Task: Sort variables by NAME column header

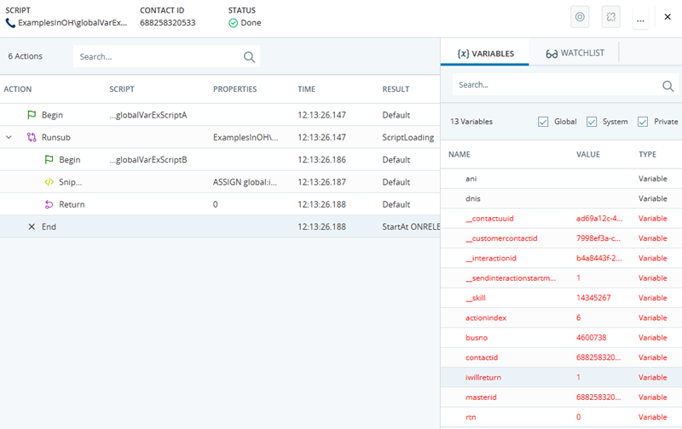Action: [x=459, y=155]
